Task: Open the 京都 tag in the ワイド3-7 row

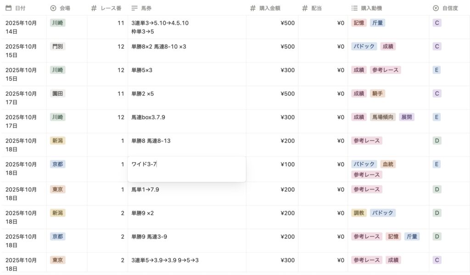Action: [58, 164]
